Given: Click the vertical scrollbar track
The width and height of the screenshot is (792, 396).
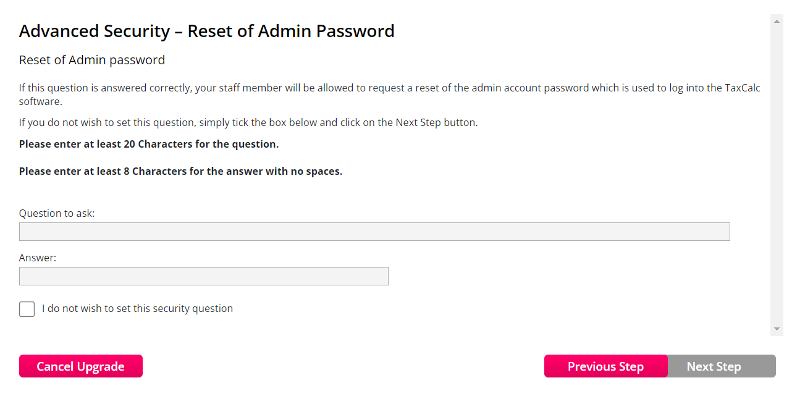Looking at the screenshot, I should pyautogui.click(x=777, y=173).
